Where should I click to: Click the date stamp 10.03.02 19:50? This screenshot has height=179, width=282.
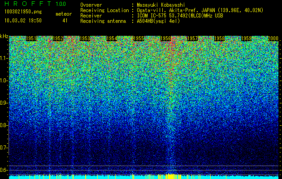pos(23,21)
